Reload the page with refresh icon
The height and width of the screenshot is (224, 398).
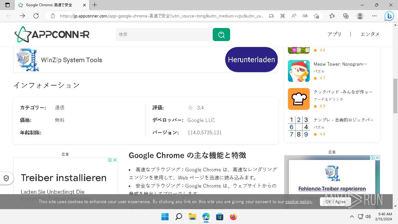click(36, 16)
